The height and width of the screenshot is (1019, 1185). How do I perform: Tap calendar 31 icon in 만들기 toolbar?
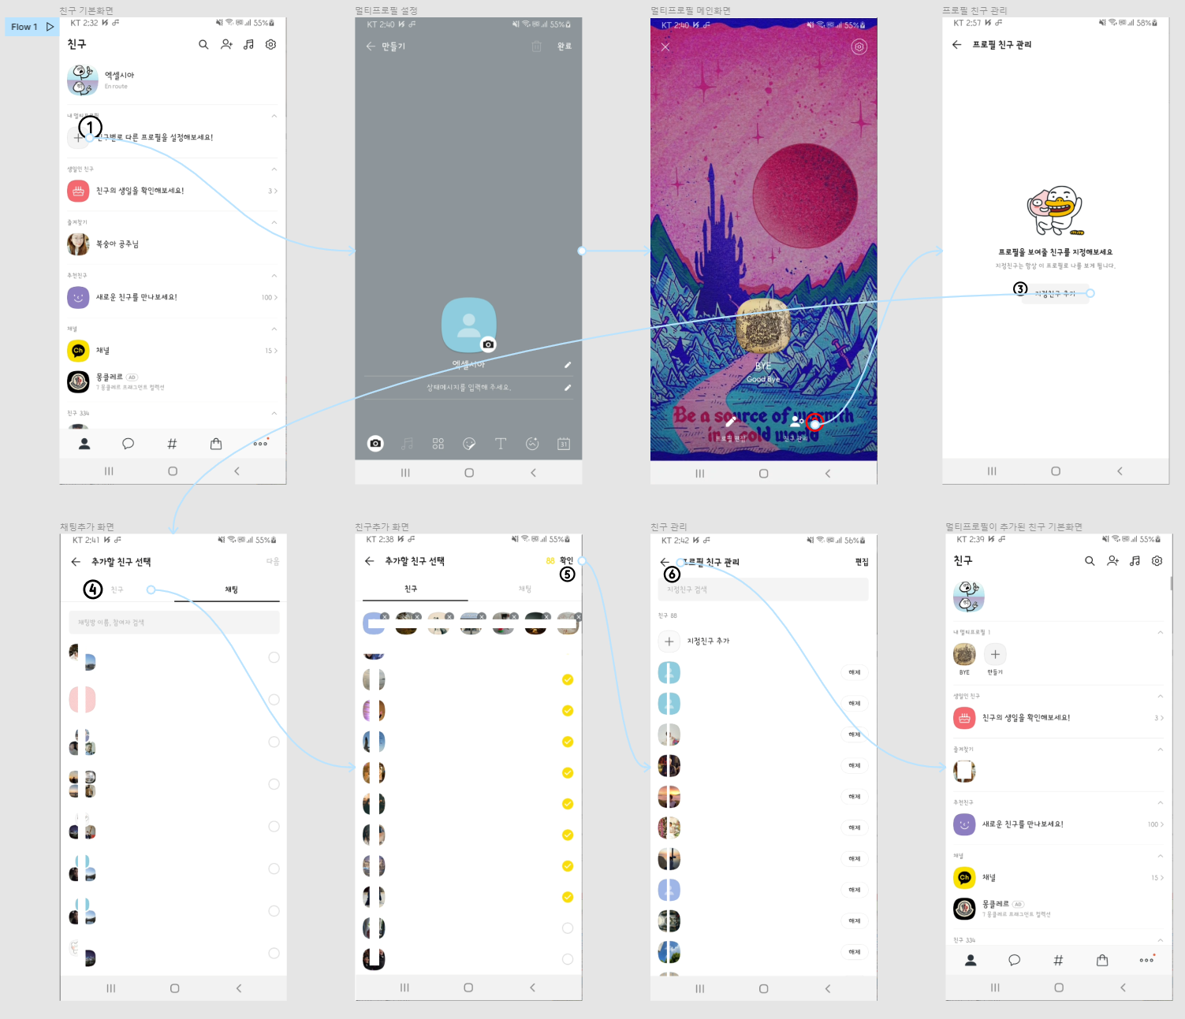click(564, 444)
